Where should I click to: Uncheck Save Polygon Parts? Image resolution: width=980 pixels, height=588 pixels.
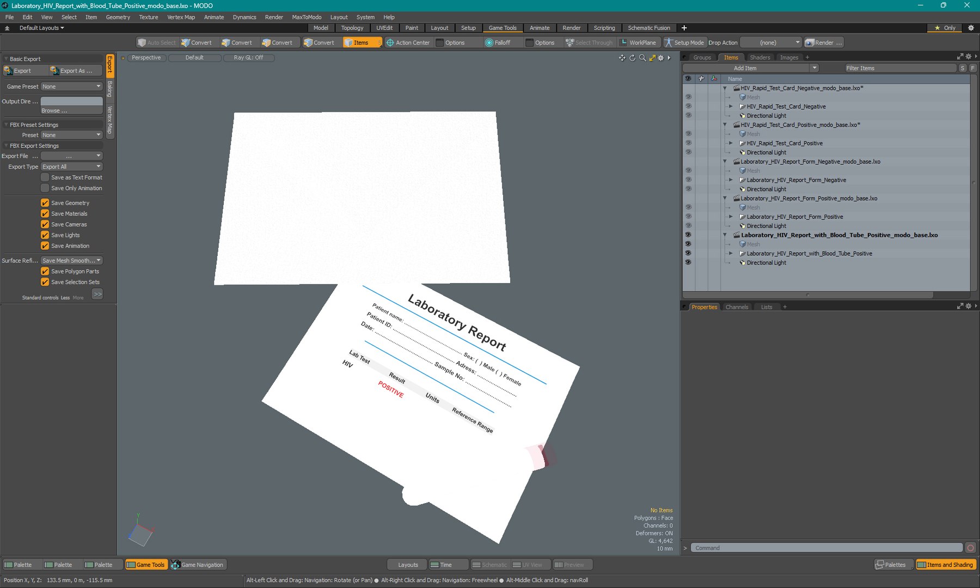45,271
